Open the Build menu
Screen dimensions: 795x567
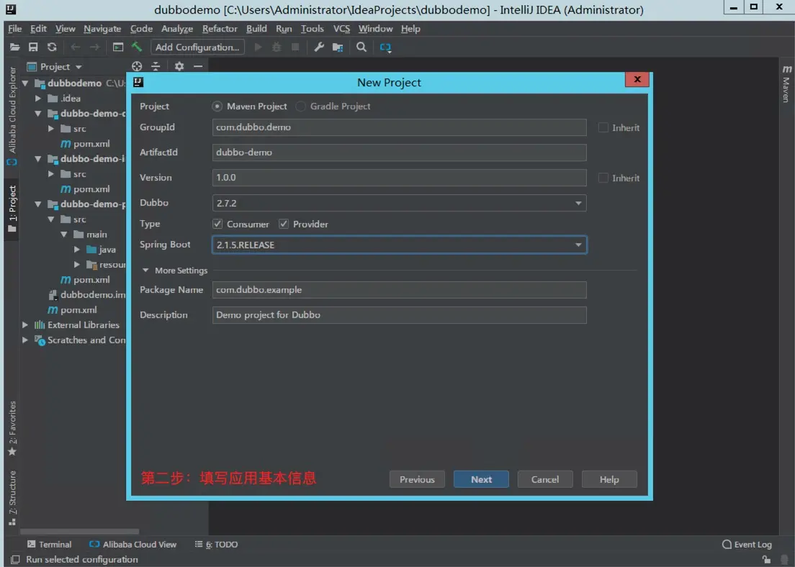[x=256, y=29]
